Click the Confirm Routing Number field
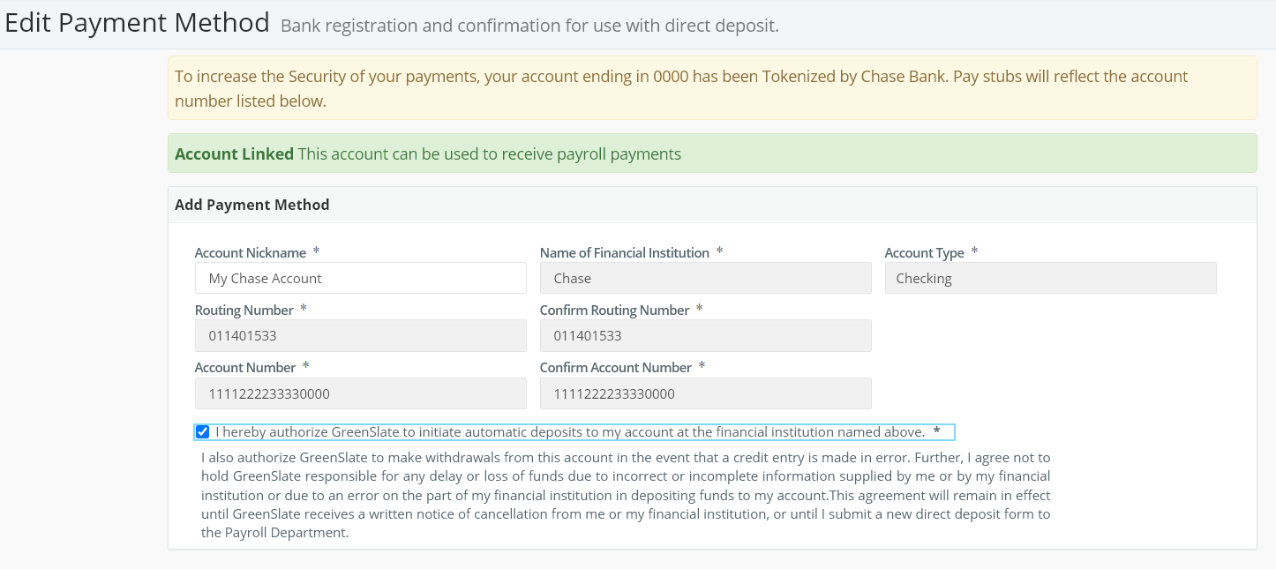Viewport: 1276px width, 569px height. tap(705, 335)
